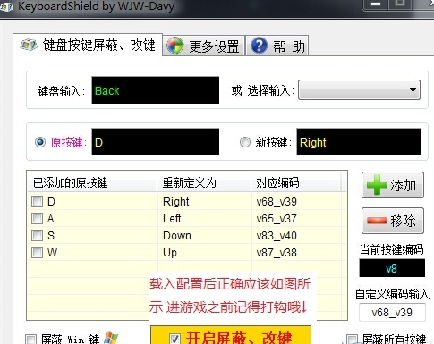434x344 pixels.
Task: Enable the 屏蔽 Win 键 checkbox
Action: [x=30, y=340]
